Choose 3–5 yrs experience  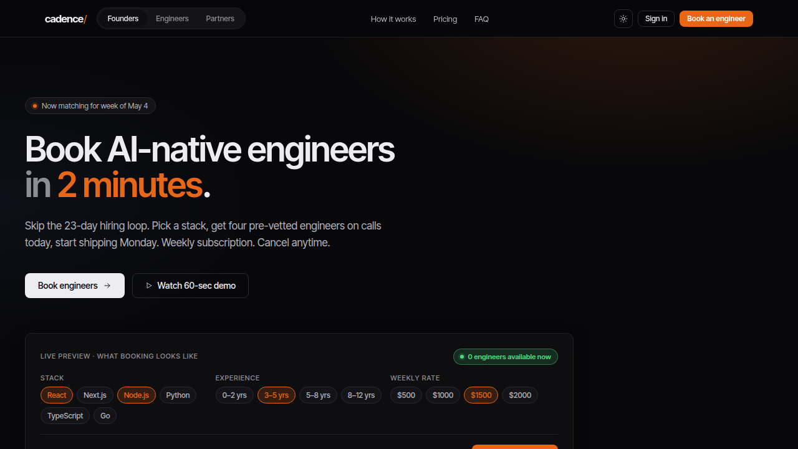pos(276,395)
